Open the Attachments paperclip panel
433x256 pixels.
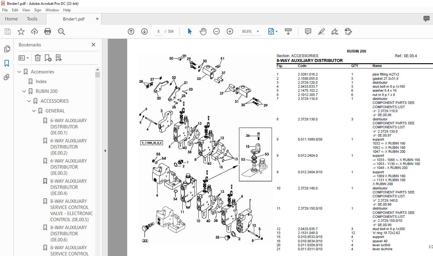click(7, 77)
